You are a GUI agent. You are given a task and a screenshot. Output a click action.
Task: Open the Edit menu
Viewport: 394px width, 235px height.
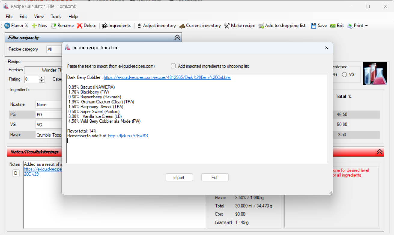23,17
